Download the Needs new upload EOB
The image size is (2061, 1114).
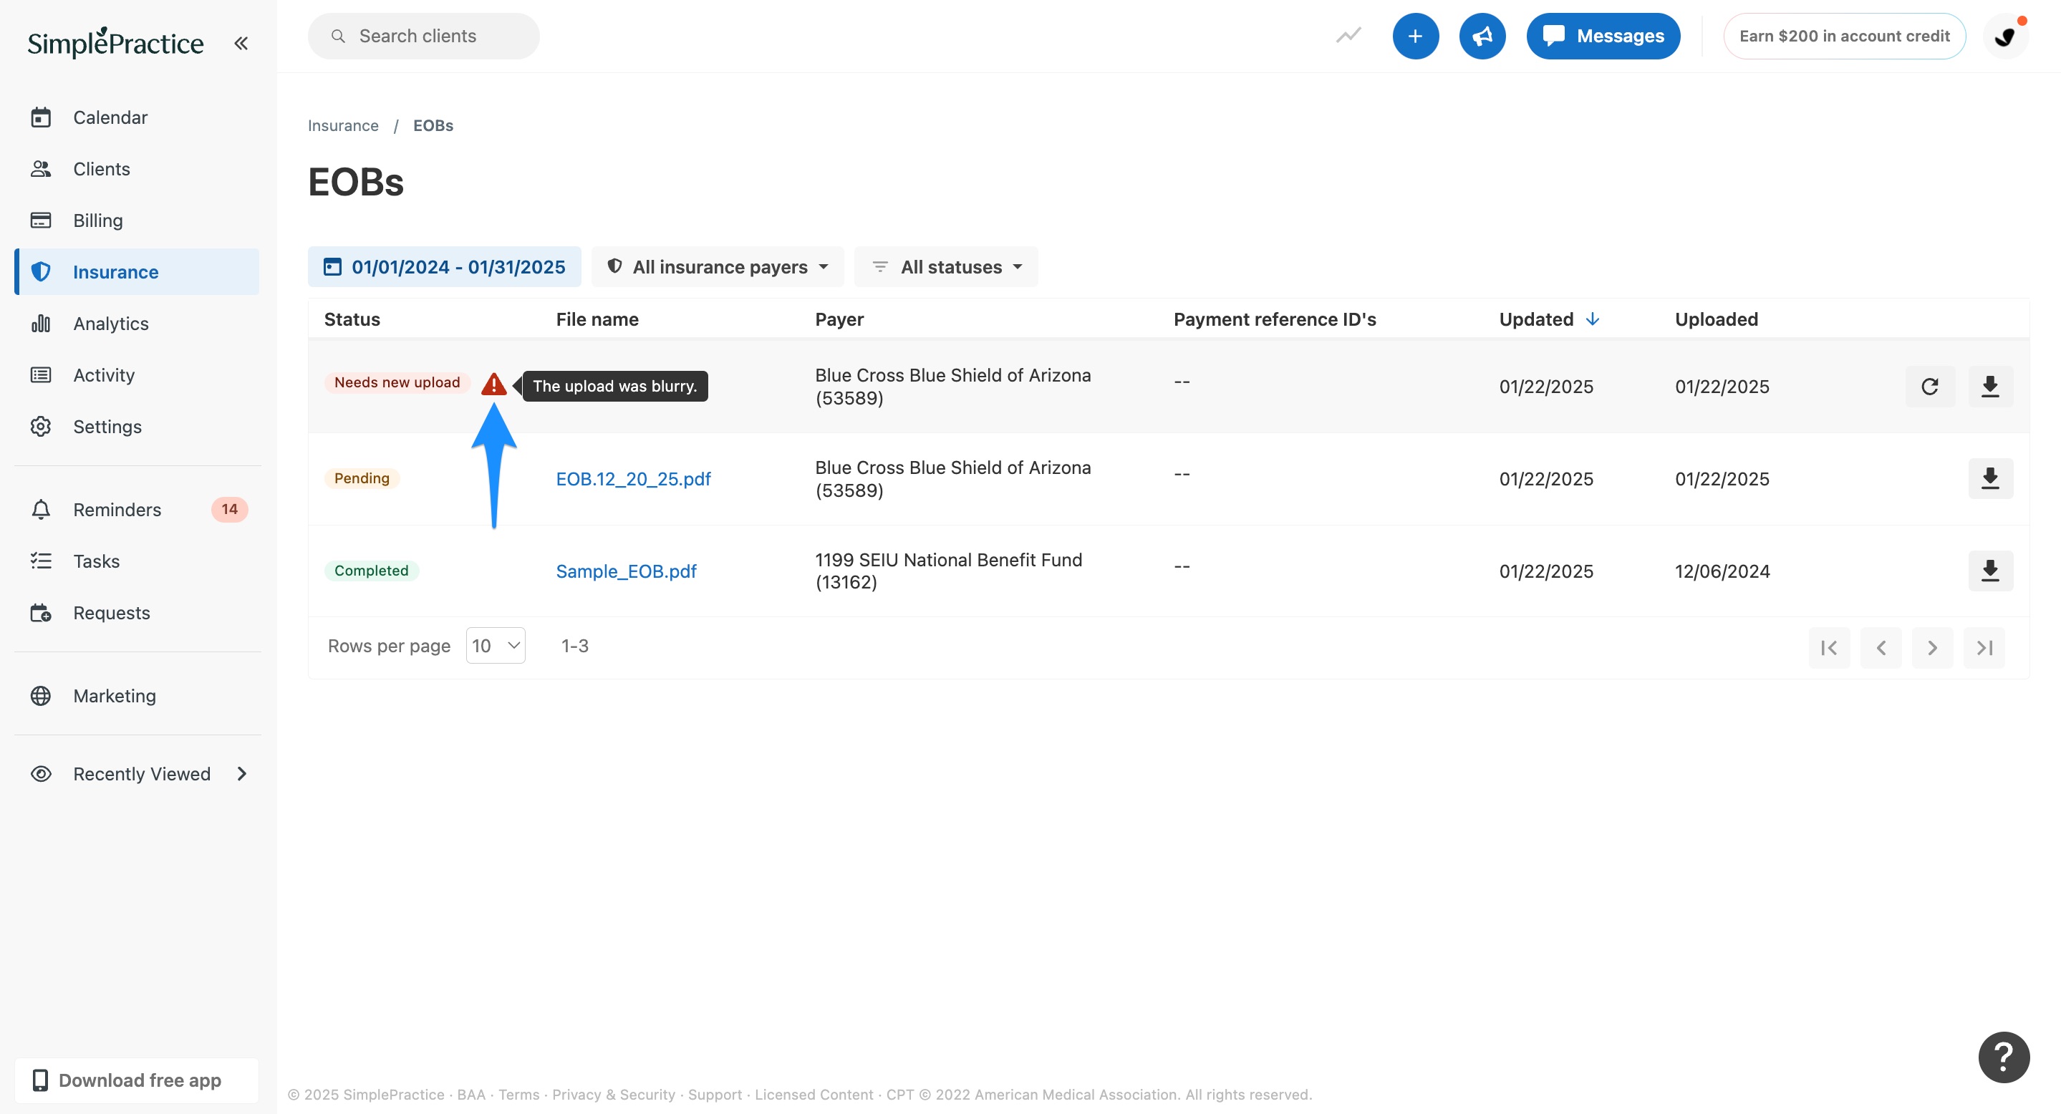(x=1991, y=387)
